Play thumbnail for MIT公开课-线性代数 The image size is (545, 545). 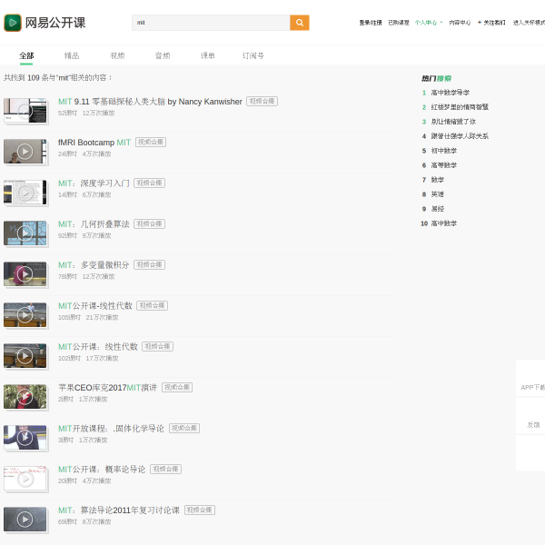[x=25, y=315]
